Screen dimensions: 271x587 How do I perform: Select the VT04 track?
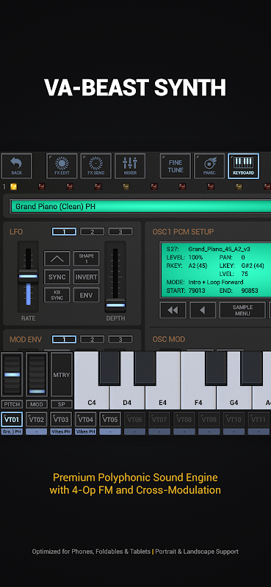pyautogui.click(x=86, y=419)
